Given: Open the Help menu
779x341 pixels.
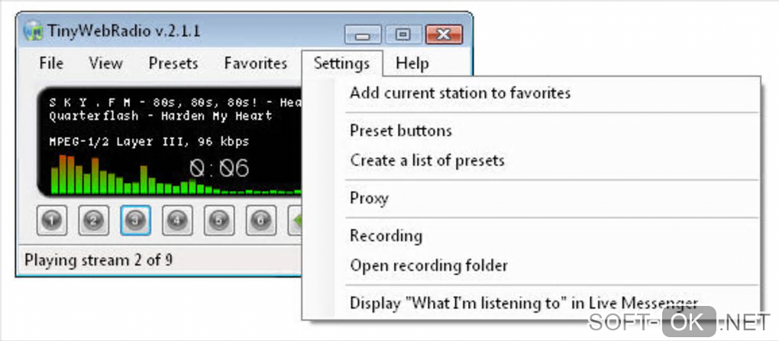Looking at the screenshot, I should click(x=412, y=63).
